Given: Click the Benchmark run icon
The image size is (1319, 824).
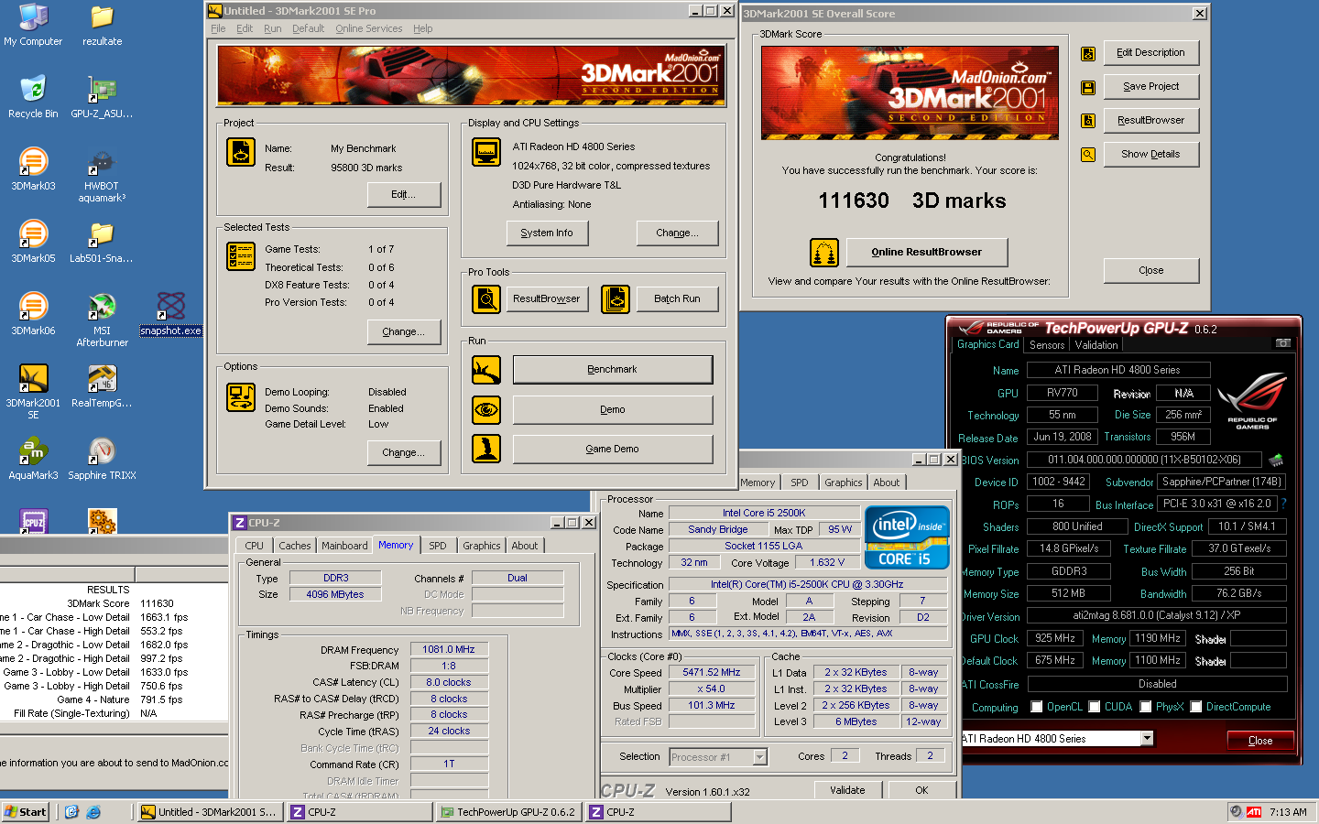Looking at the screenshot, I should point(486,370).
